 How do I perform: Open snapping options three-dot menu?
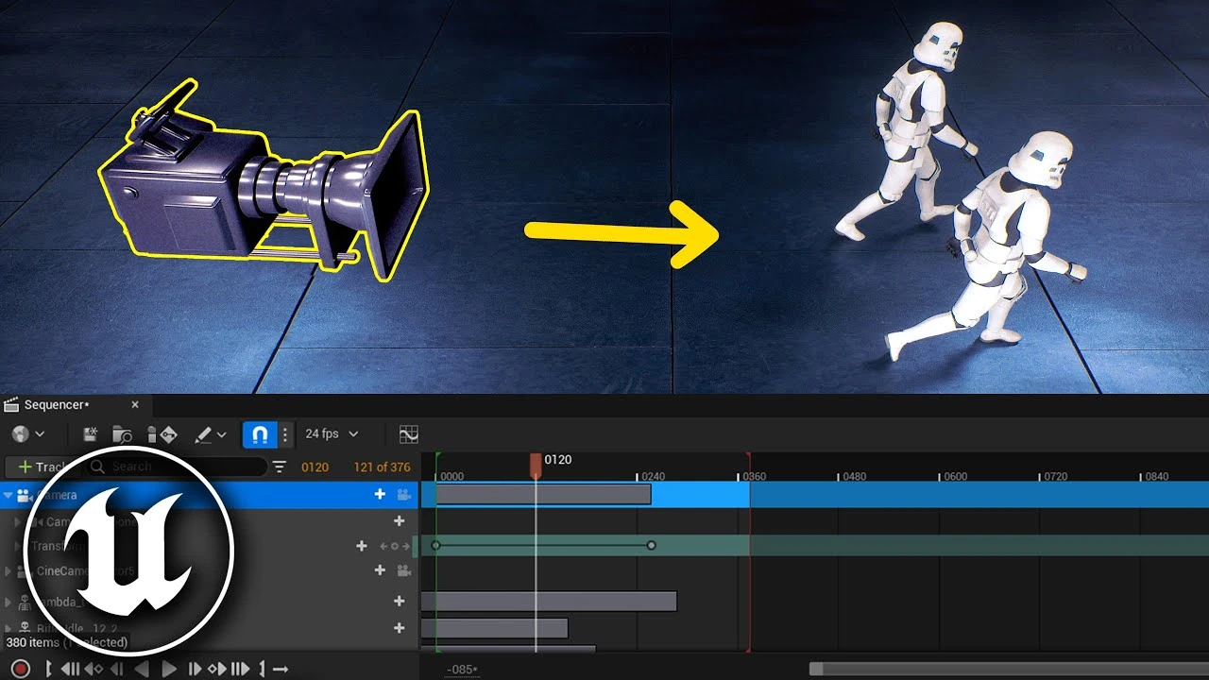point(285,434)
